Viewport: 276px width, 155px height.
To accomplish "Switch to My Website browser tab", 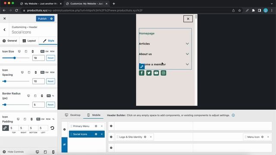I will 41,4.
